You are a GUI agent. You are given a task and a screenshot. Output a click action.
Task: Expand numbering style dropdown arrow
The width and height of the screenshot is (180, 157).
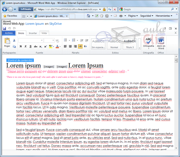77,40
